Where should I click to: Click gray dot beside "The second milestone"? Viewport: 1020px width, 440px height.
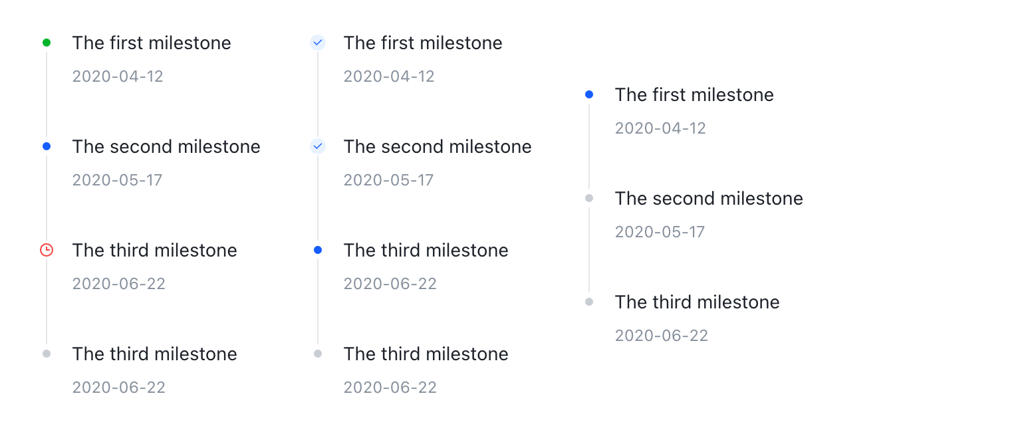589,199
